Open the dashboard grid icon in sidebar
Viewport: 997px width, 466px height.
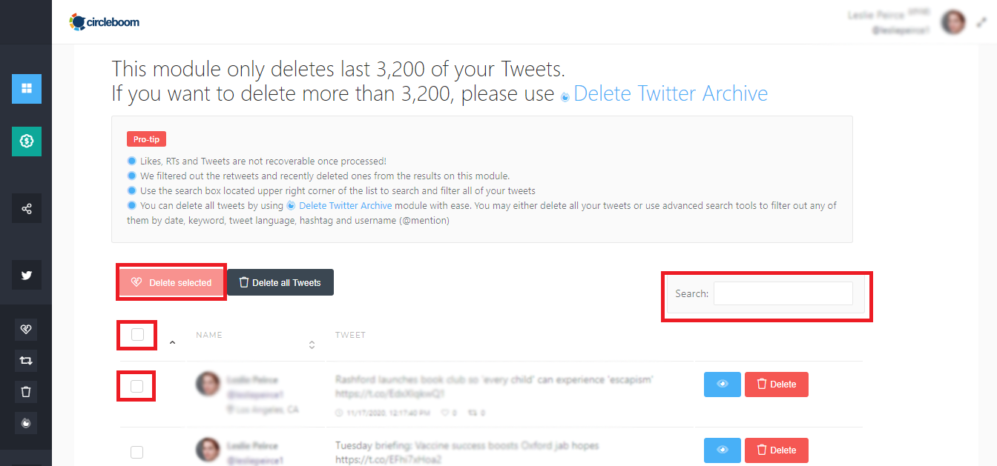coord(26,88)
